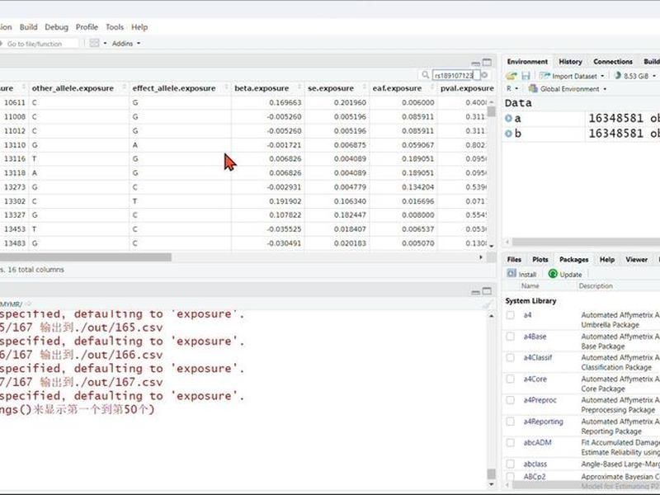Sort by beta.exposure column

click(x=267, y=88)
